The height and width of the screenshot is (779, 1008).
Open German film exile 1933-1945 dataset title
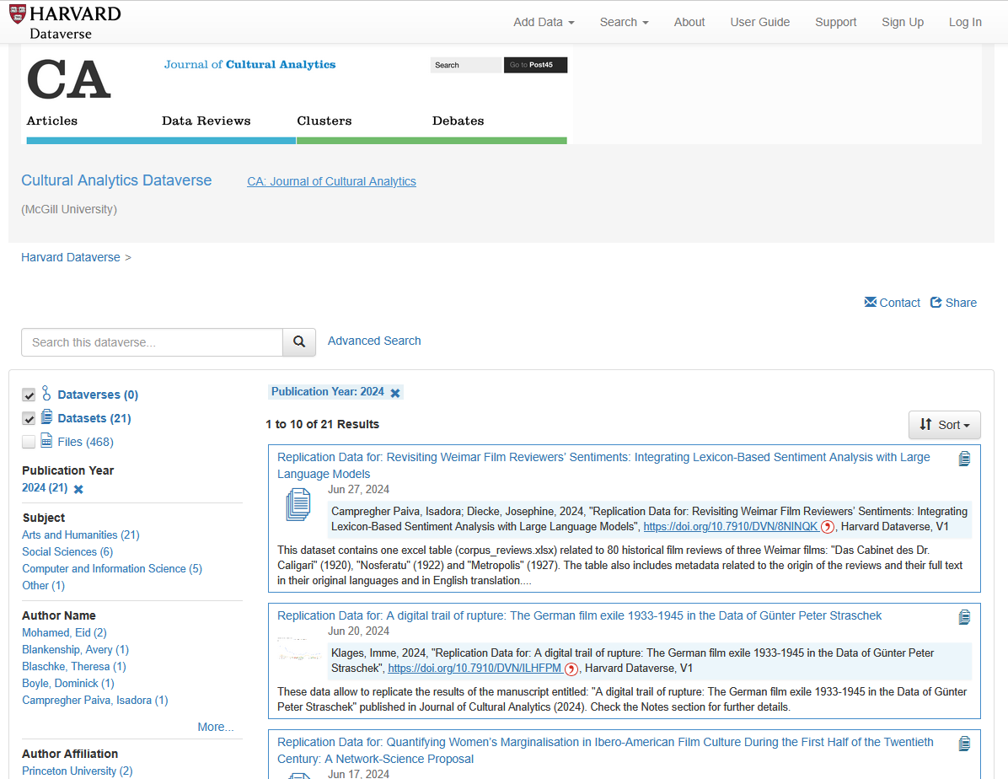coord(579,615)
